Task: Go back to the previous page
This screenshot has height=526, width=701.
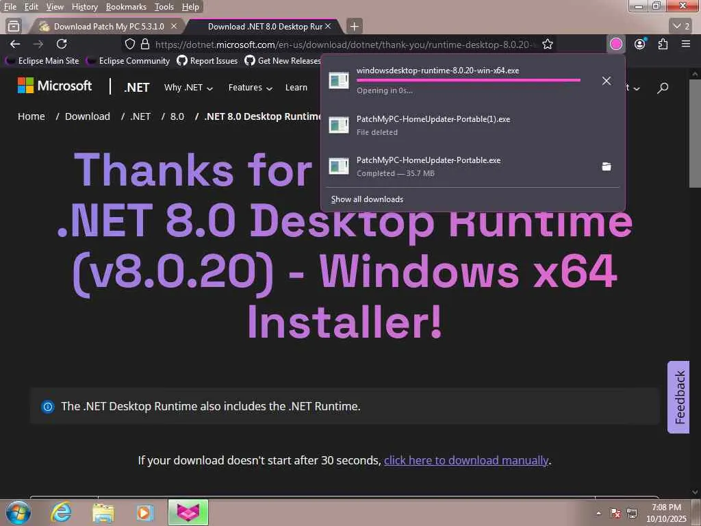Action: coord(15,44)
